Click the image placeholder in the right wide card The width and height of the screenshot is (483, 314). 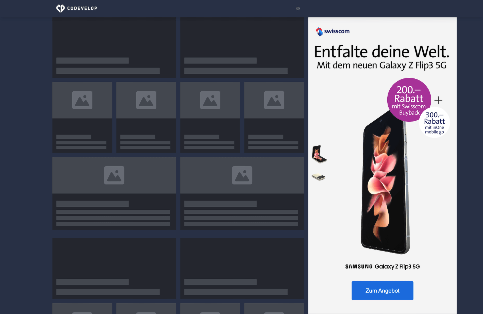click(x=242, y=175)
